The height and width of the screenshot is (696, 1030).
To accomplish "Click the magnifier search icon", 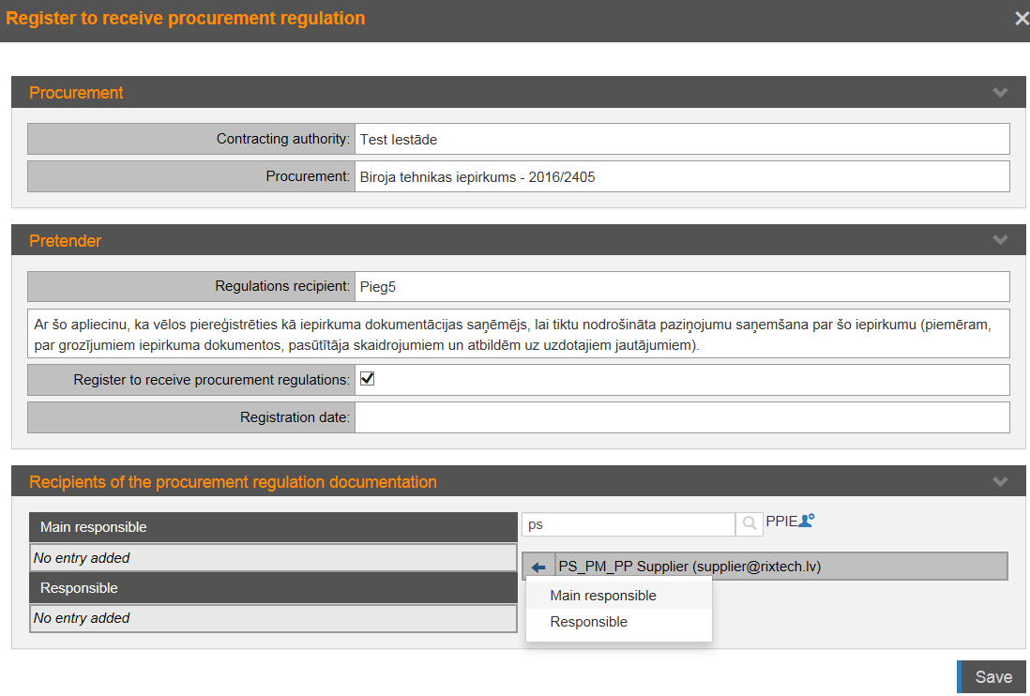I will (x=749, y=524).
